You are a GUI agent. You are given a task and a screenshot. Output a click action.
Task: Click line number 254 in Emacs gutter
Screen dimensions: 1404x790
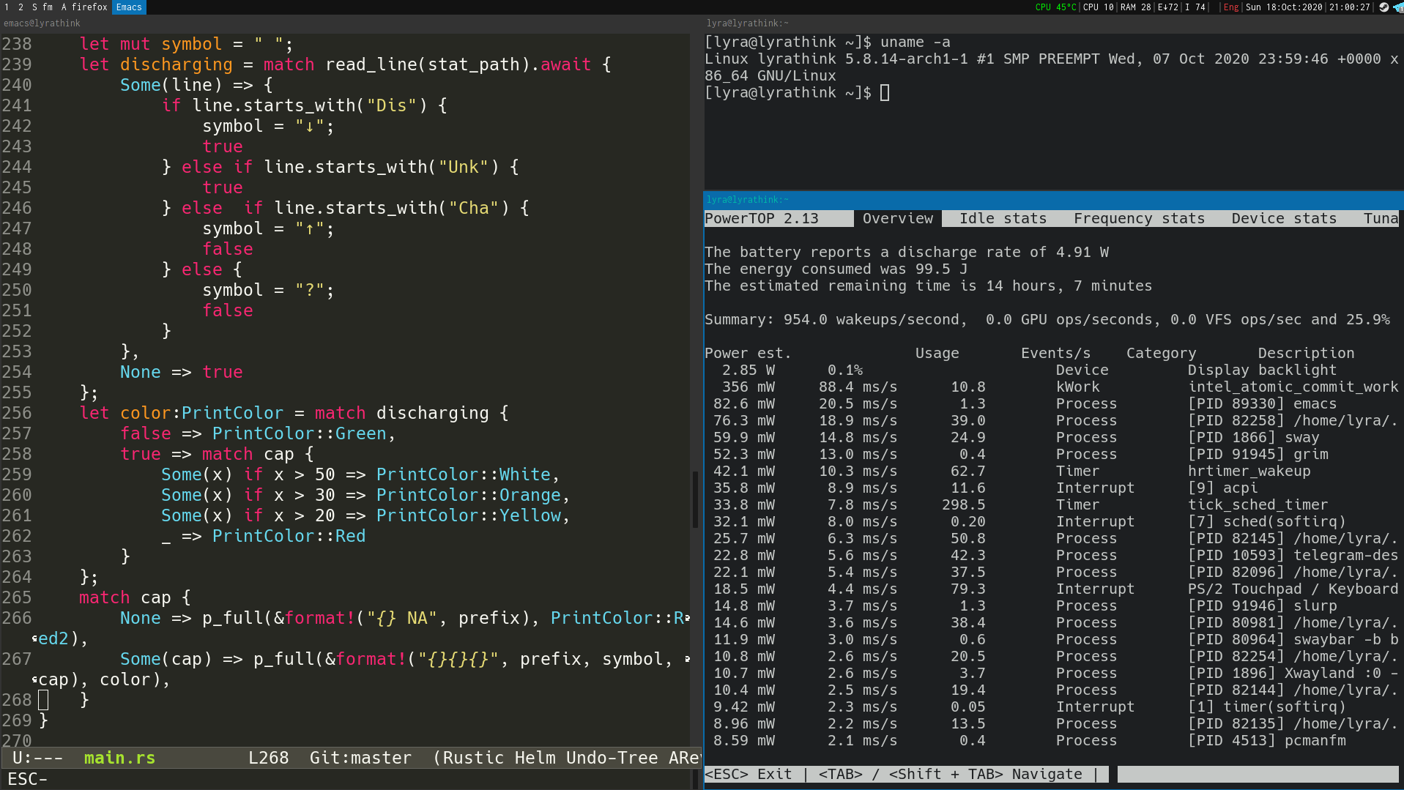[x=17, y=372]
